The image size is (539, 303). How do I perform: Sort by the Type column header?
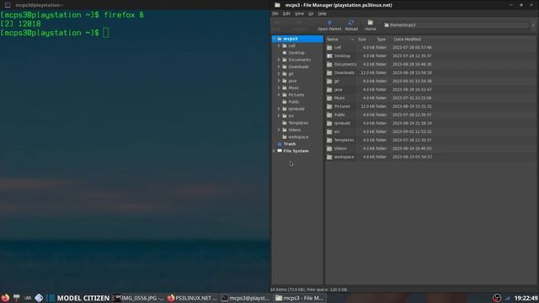(381, 40)
